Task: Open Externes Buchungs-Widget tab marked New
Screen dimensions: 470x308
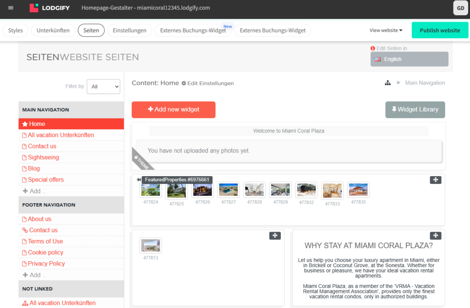Action: (x=193, y=30)
